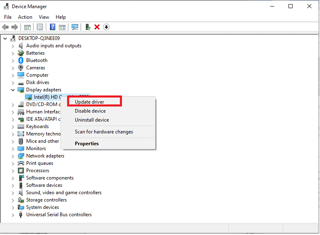Select the Network adapters label

(x=45, y=156)
